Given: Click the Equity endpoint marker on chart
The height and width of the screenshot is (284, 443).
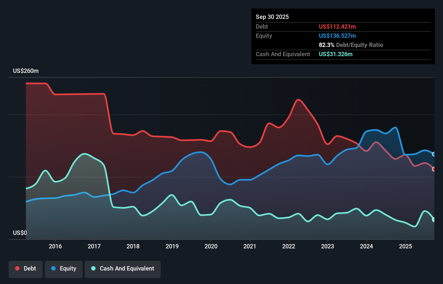Looking at the screenshot, I should (434, 154).
